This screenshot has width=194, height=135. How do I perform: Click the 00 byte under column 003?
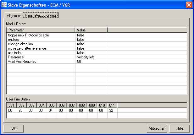[30, 111]
